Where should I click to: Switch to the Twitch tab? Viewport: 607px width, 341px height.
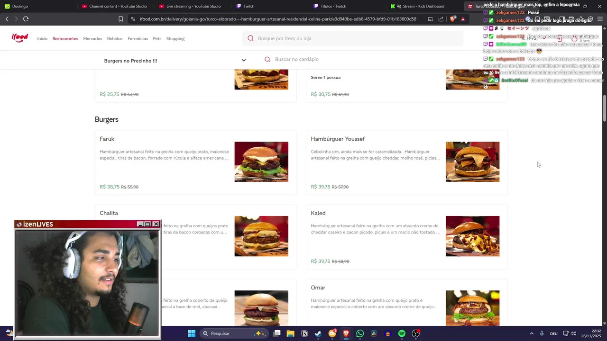[269, 6]
